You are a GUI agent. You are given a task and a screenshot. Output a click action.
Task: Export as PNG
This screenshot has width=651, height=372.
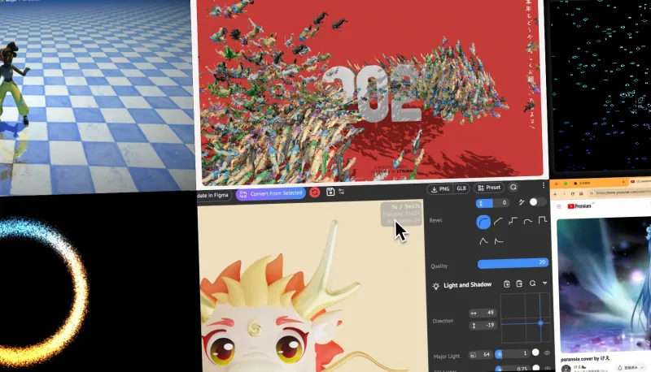440,189
